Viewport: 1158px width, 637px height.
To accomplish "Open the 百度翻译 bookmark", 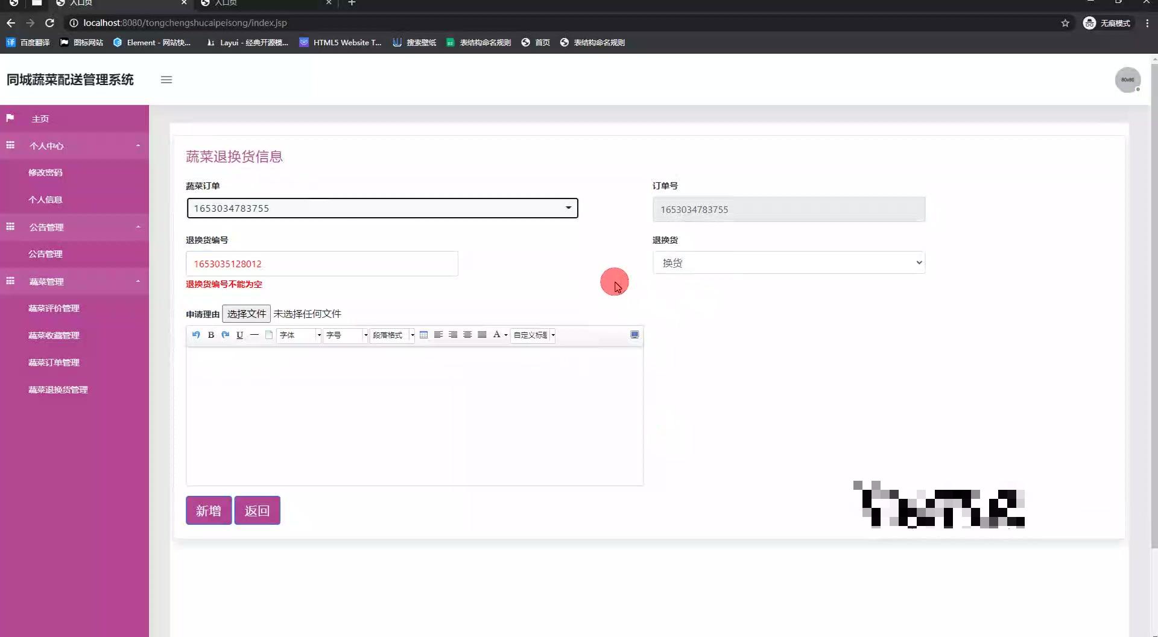I will pos(28,42).
